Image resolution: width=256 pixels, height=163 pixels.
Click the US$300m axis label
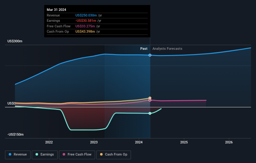[15, 41]
